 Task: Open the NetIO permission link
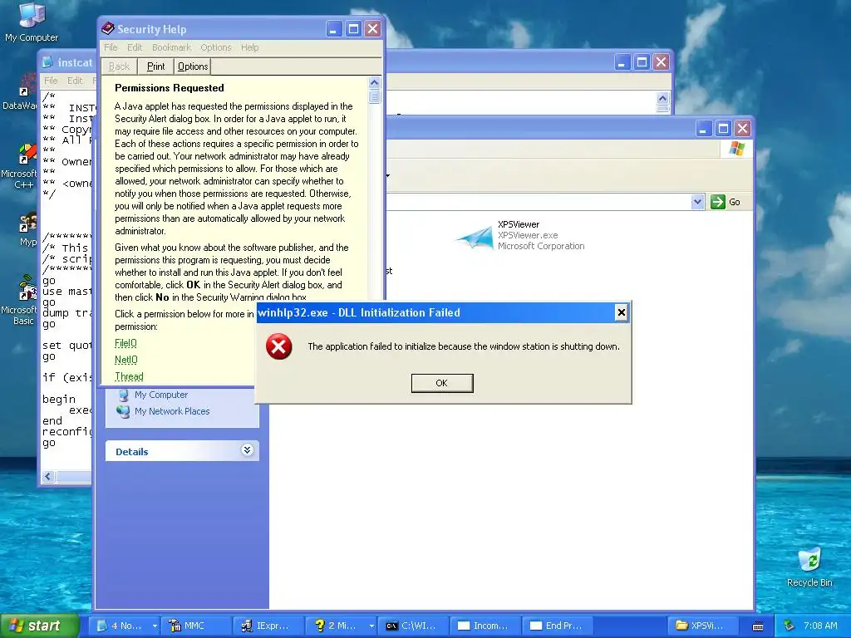tap(126, 360)
